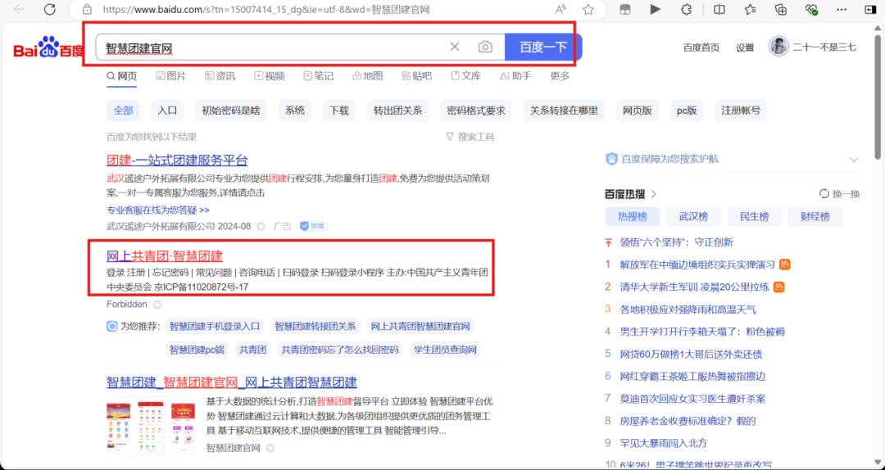The width and height of the screenshot is (885, 470).
Task: Add page to favorites with star icon
Action: (588, 10)
